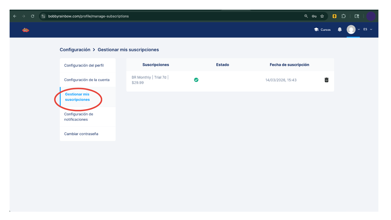
Task: Click the 'BR Monthly | Trial 7d | $29.99' subscription
Action: click(150, 80)
